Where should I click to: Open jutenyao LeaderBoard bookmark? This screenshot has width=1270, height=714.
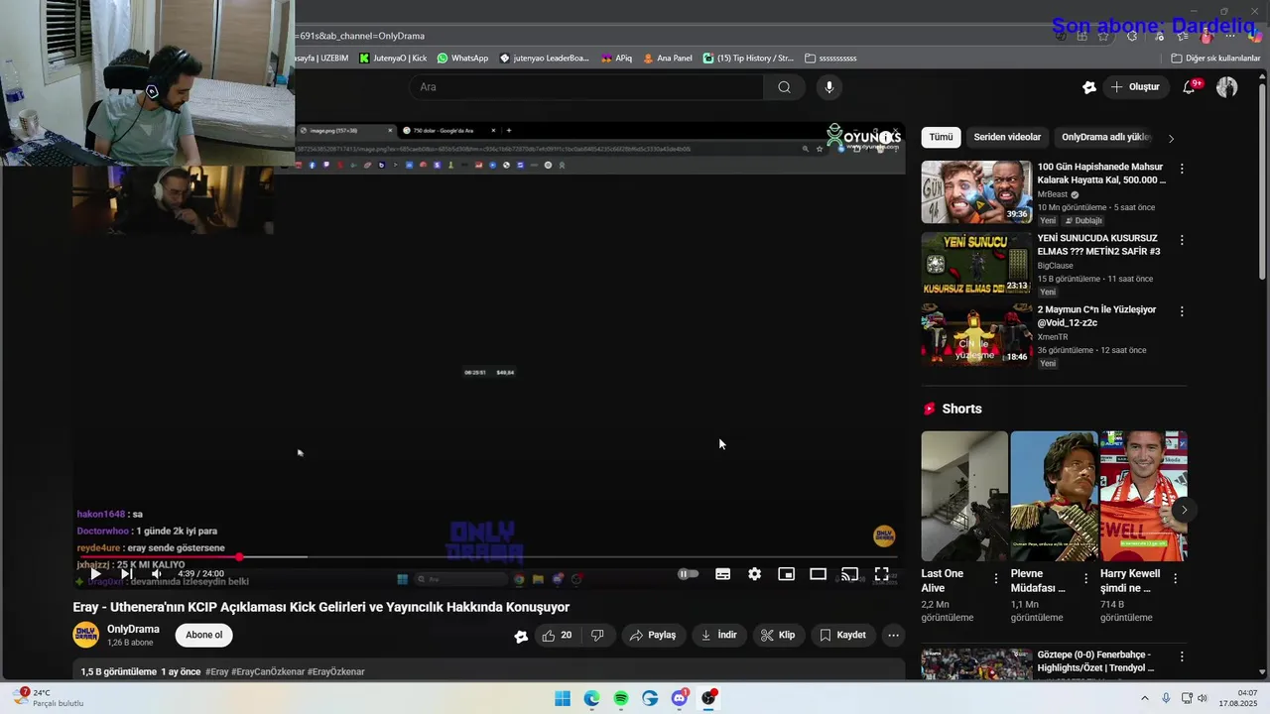545,58
